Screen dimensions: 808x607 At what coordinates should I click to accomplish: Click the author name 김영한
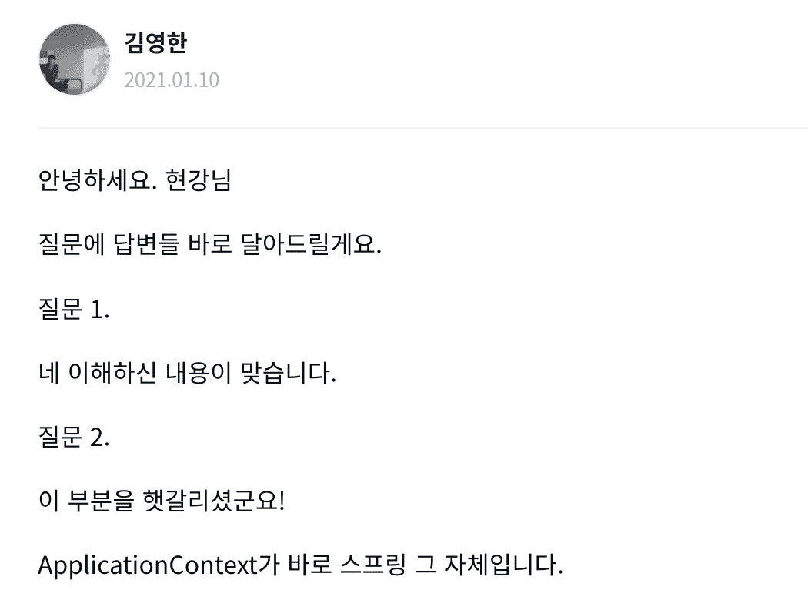click(155, 43)
